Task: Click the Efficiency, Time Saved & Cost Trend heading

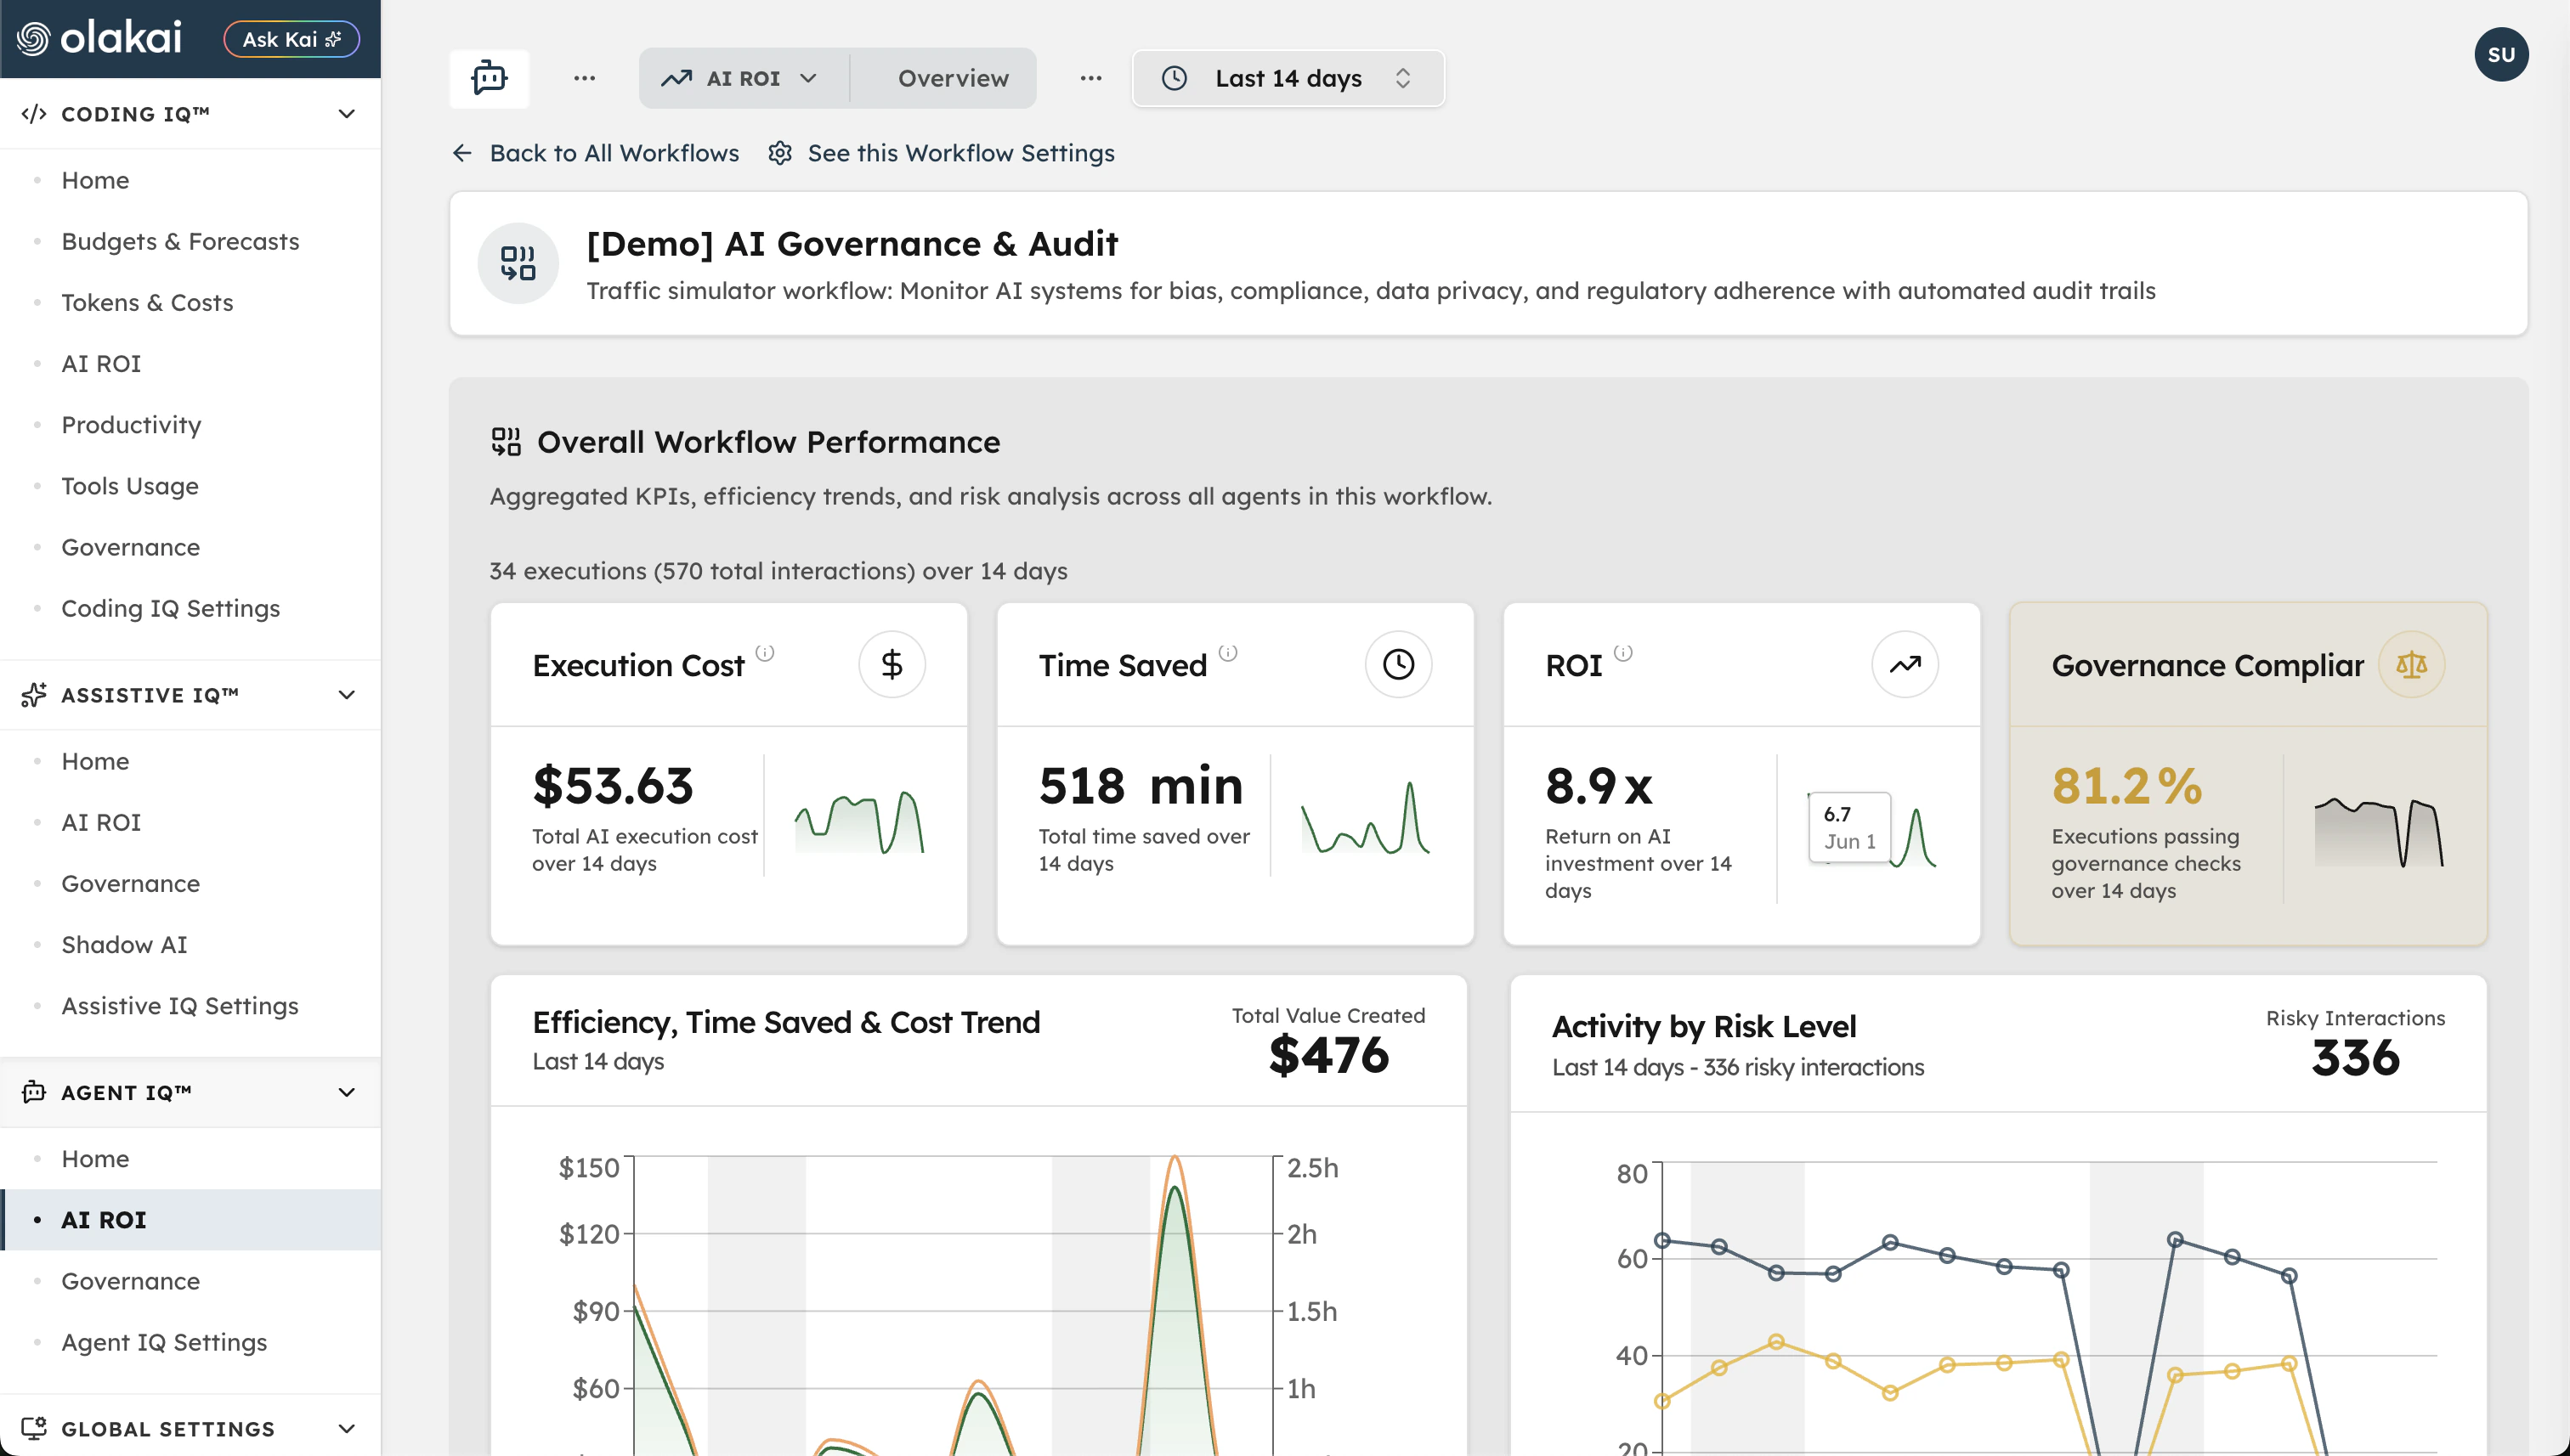Action: coord(785,1023)
